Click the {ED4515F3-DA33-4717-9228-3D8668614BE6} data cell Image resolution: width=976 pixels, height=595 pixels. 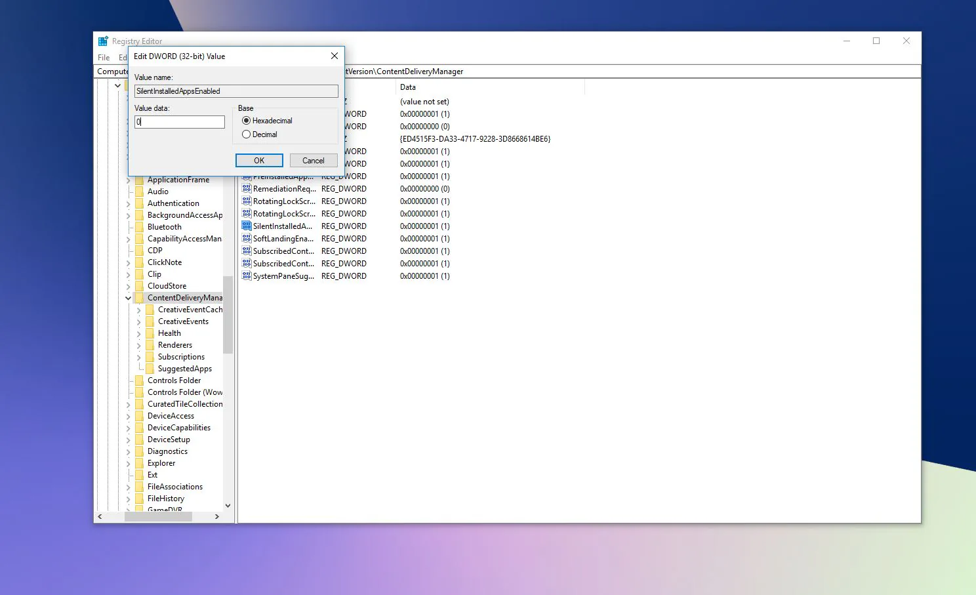click(476, 139)
